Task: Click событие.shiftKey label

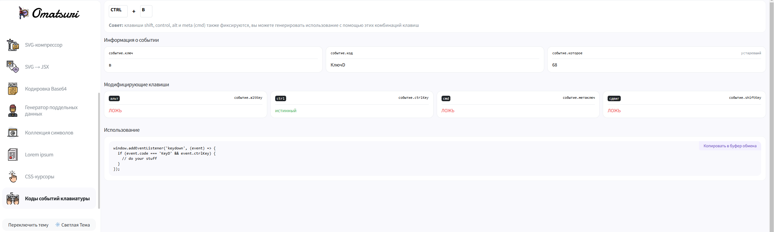Action: (x=745, y=98)
